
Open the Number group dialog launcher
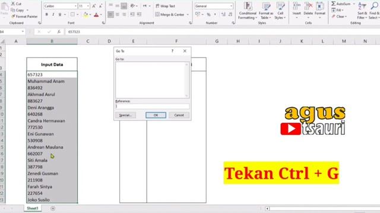[233, 23]
